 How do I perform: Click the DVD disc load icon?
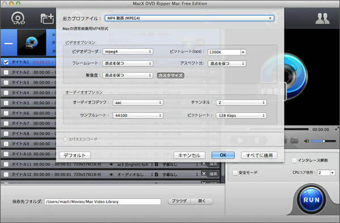click(18, 19)
